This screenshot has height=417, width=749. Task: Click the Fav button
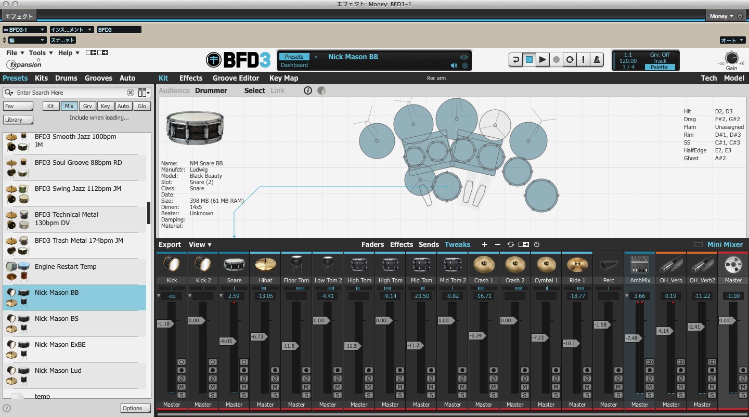tap(18, 106)
